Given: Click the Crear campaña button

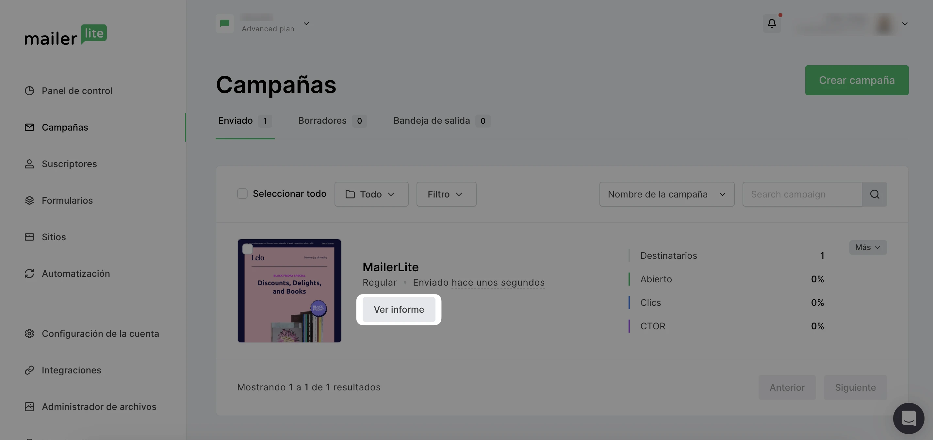Looking at the screenshot, I should point(857,80).
